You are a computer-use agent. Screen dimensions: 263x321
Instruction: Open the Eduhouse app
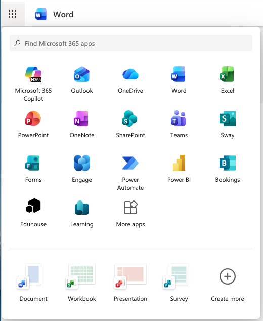pos(33,213)
